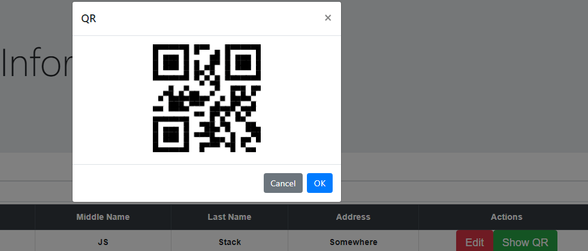Click the Last Name column header
The width and height of the screenshot is (588, 251).
(230, 217)
